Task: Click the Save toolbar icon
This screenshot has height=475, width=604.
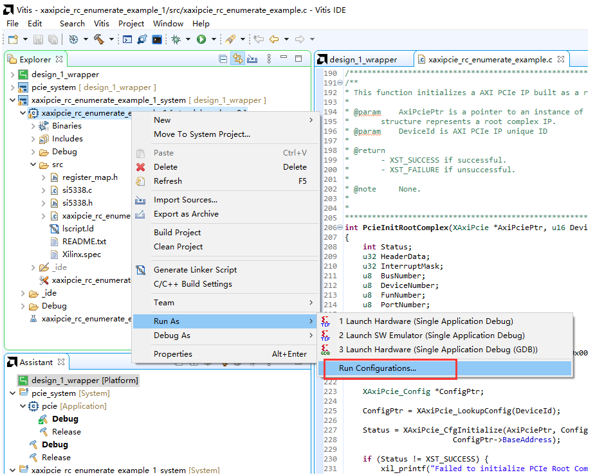Action: click(38, 39)
